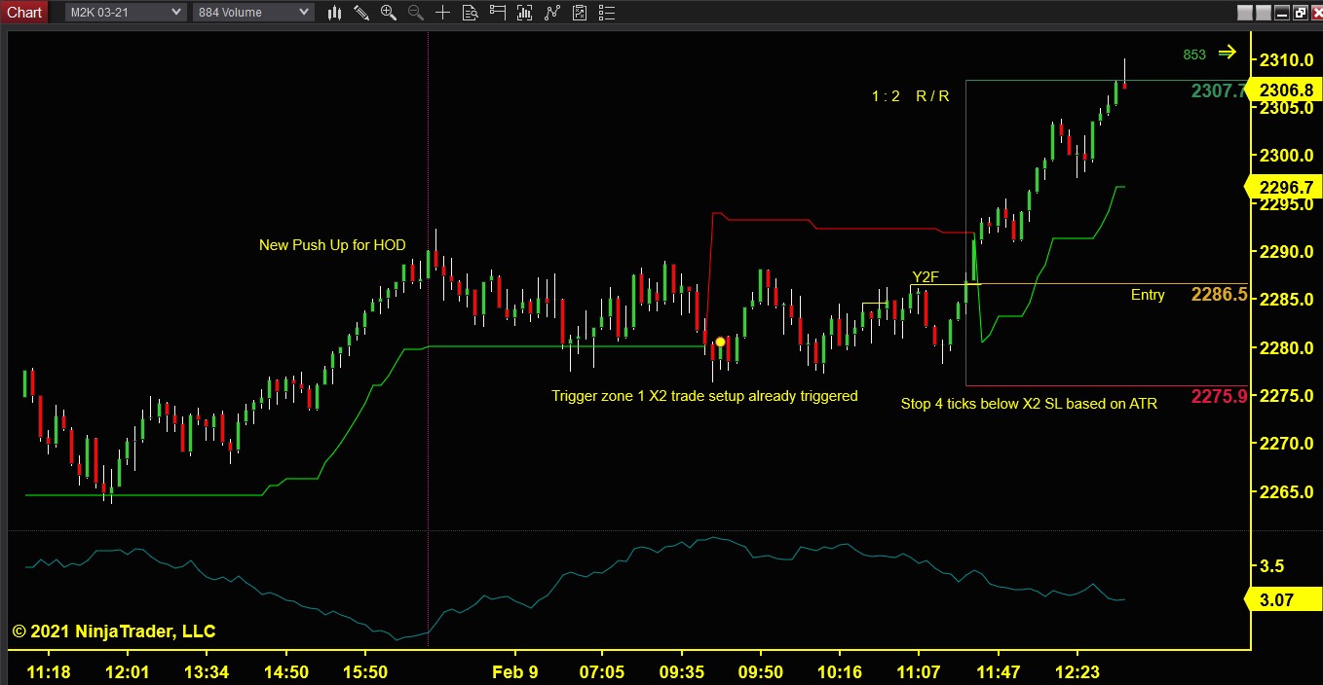Click the second gray link button
Viewport: 1323px width, 685px height.
pos(1265,13)
